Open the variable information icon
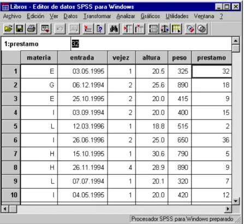This screenshot has width=244, height=224. (x=99, y=29)
